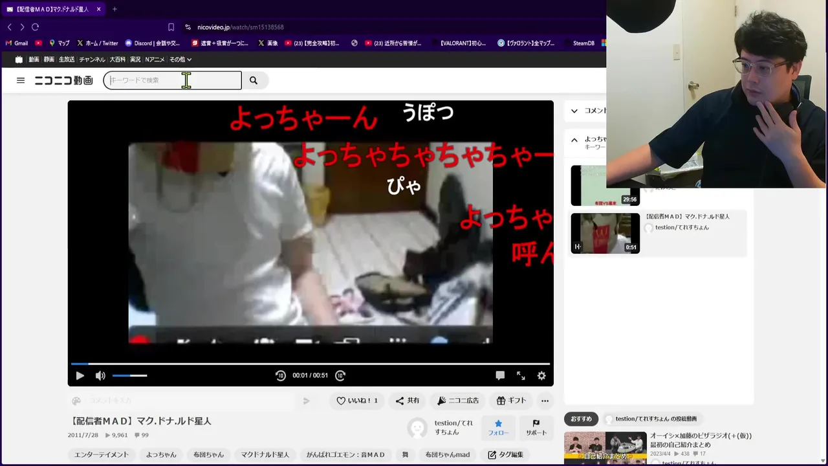This screenshot has width=828, height=466.
Task: Open the hamburger menu beside the ニコニコ動画 logo
Action: click(21, 80)
